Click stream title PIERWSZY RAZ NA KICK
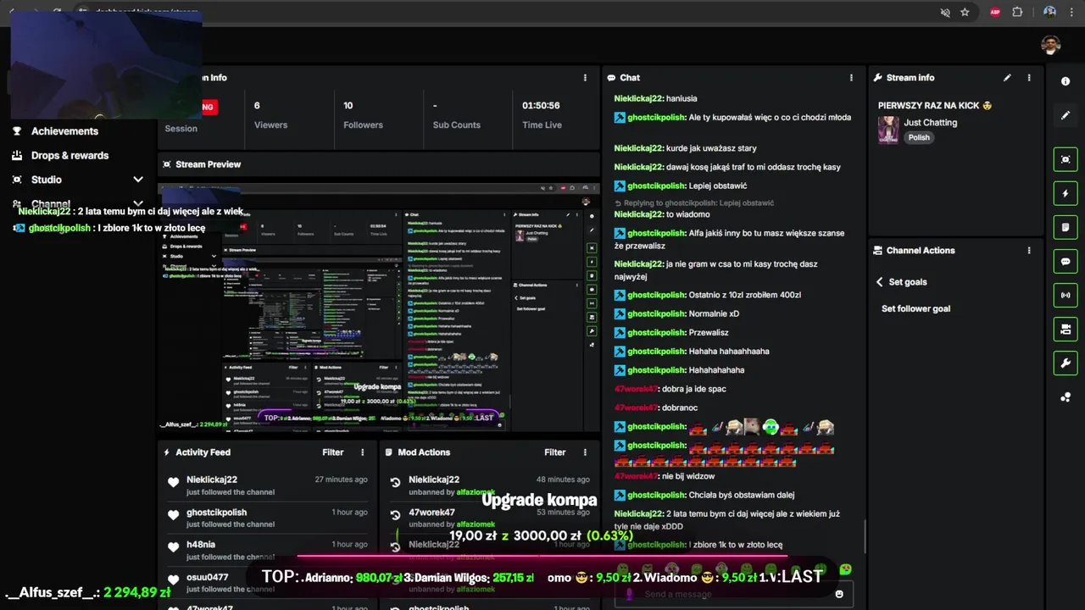Image resolution: width=1085 pixels, height=610 pixels. pyautogui.click(x=935, y=106)
